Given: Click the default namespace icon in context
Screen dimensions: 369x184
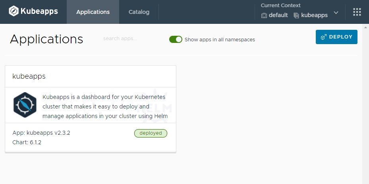Looking at the screenshot, I should 264,15.
